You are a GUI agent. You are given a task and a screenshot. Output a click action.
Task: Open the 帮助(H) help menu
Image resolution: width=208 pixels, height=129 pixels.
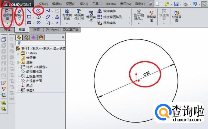click(x=140, y=4)
